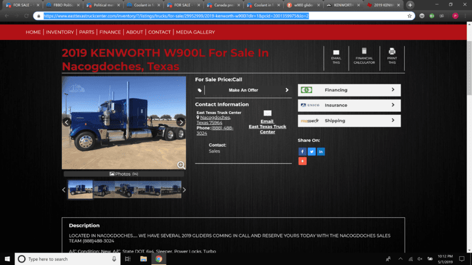This screenshot has width=472, height=265.
Task: Advance thumbnail strip with right arrow
Action: coord(184,190)
